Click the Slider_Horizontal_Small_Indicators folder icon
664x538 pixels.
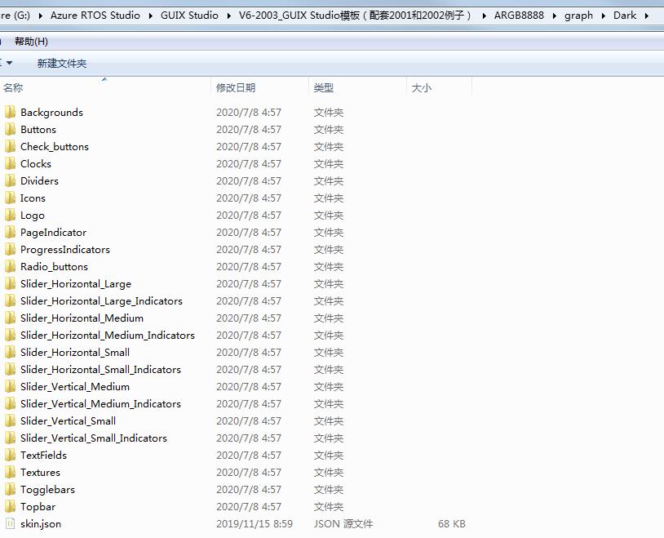pos(10,370)
